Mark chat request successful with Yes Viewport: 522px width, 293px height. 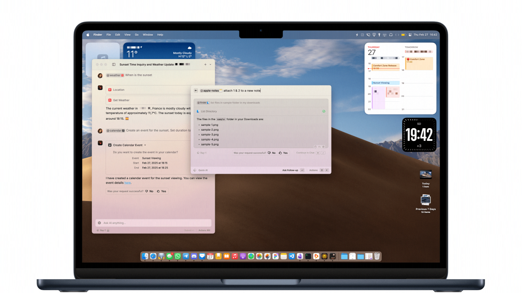pos(161,191)
